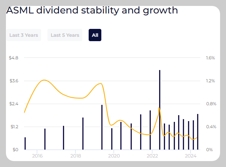Click the $1.2 axis label

point(14,127)
